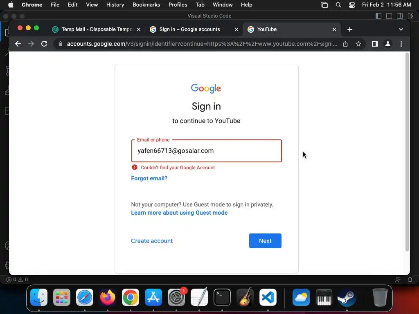Click the address bar URL
The image size is (419, 314).
(x=202, y=44)
